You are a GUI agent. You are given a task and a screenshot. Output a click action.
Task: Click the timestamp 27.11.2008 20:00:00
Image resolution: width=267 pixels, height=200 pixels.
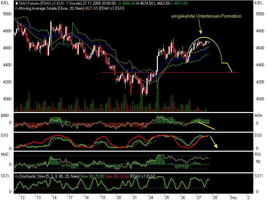point(99,3)
